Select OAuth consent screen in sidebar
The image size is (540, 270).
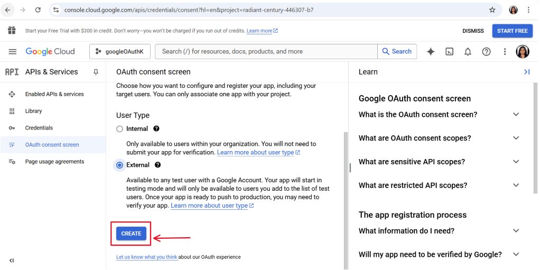point(53,145)
